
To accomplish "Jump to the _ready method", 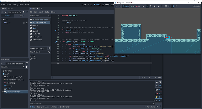I will [33, 56].
